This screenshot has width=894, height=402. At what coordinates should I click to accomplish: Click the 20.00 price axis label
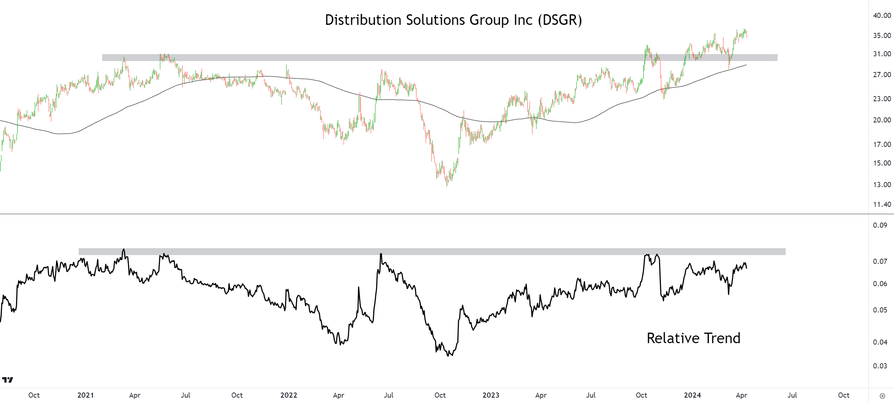tap(882, 120)
